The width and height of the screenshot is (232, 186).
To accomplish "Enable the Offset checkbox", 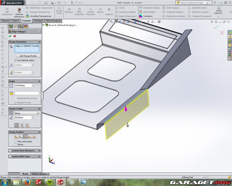I will [x=16, y=144].
